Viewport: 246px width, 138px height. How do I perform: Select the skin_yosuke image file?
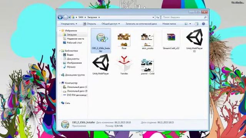point(148,40)
